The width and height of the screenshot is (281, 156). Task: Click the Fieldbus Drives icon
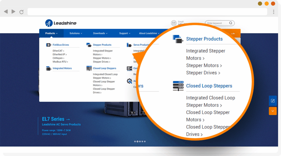(x=49, y=45)
